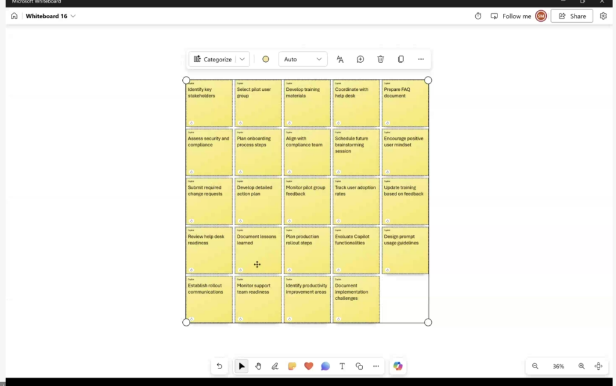Click the Follow me button
Image resolution: width=616 pixels, height=386 pixels.
point(511,16)
